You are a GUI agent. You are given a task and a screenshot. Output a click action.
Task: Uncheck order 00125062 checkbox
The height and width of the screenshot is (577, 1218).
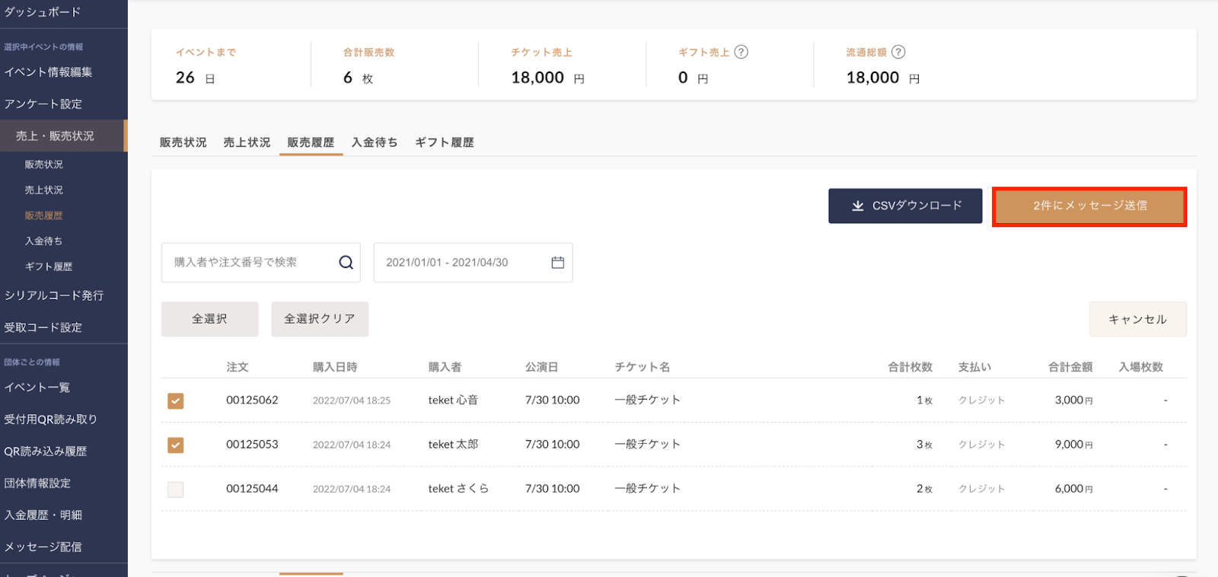(176, 401)
